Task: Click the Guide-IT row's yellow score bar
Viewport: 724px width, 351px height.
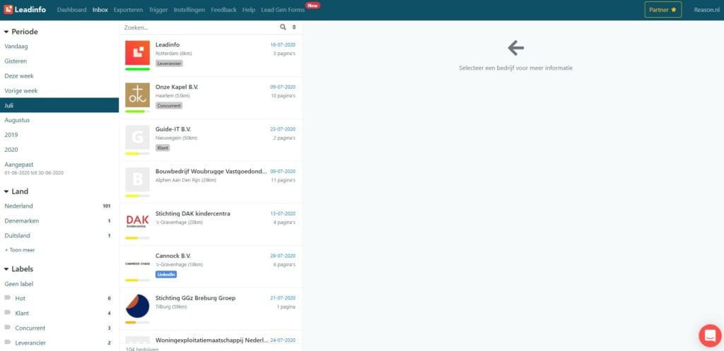Action: click(138, 153)
